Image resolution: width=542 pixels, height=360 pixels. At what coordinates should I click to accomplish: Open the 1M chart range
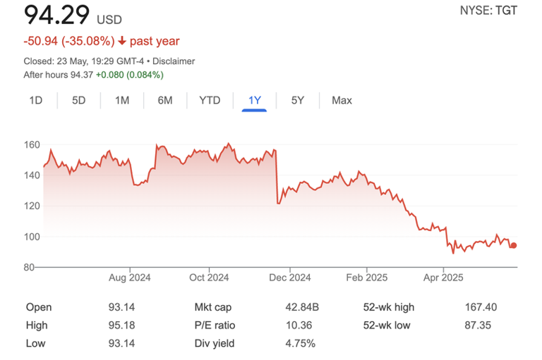point(122,101)
